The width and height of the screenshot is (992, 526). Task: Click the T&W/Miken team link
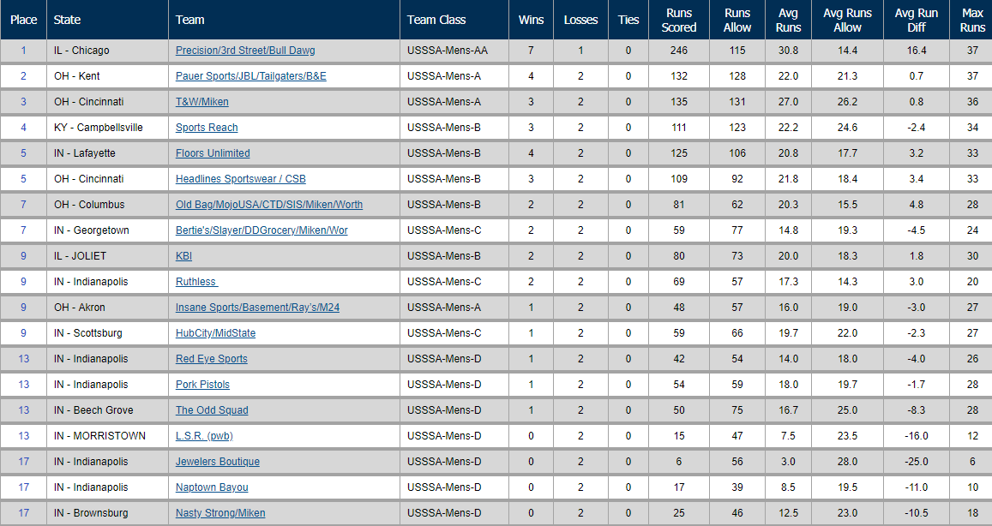201,102
